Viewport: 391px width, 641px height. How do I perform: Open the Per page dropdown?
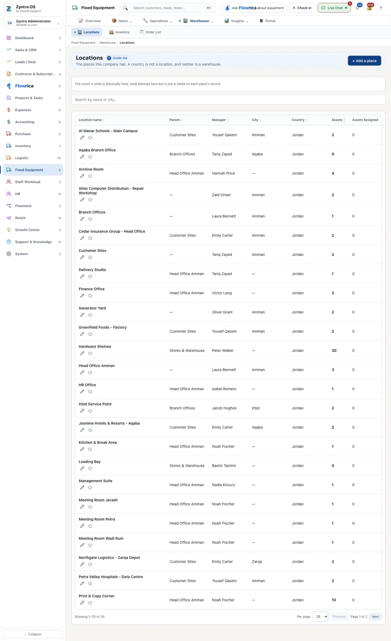coord(320,617)
